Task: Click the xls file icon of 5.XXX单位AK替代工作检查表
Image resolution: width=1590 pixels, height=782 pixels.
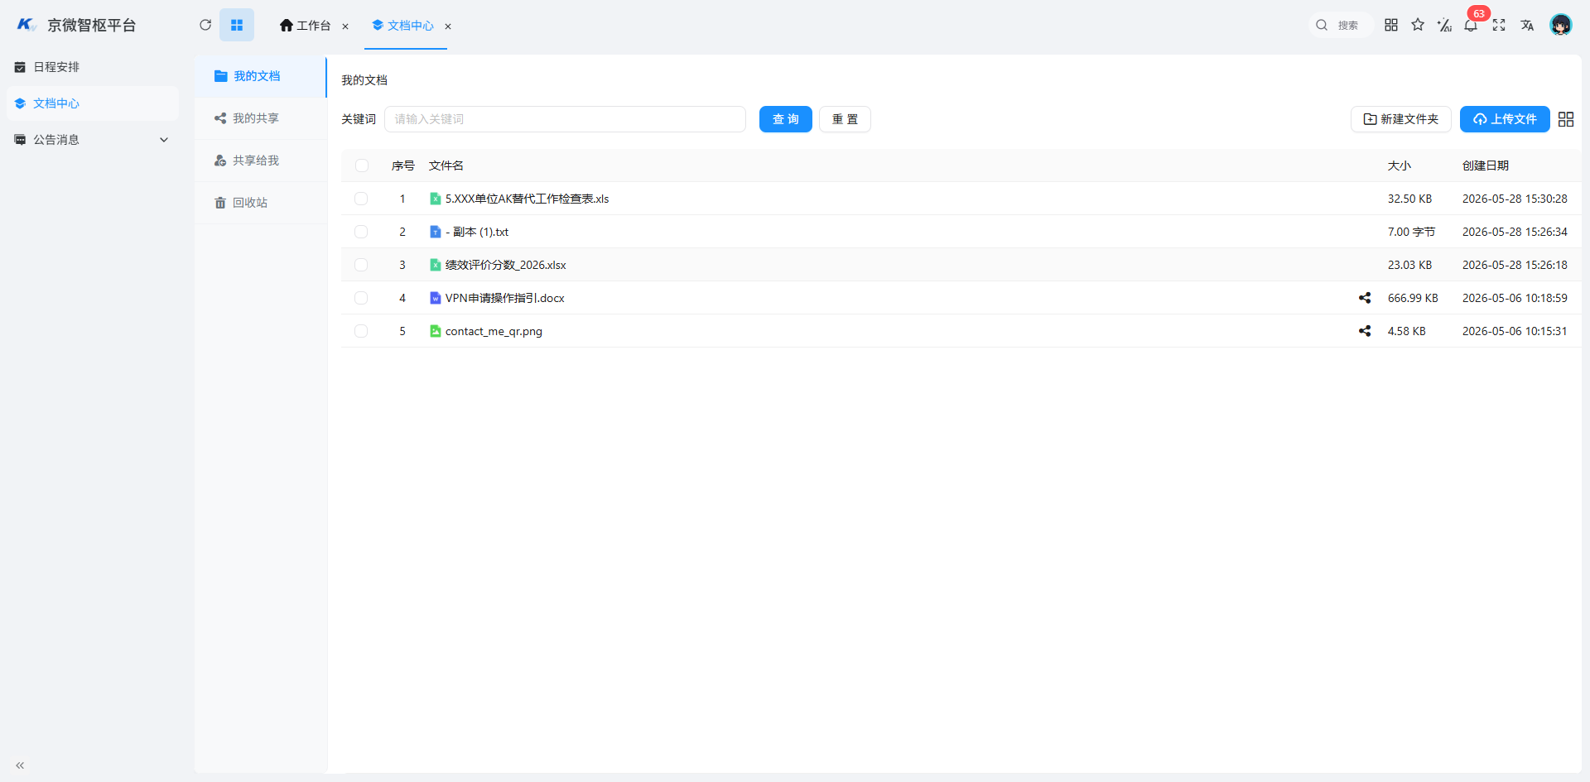Action: [x=435, y=199]
